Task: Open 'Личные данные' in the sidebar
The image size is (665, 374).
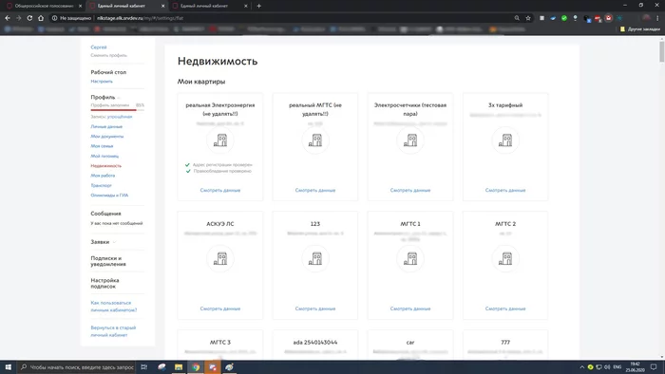Action: [106, 126]
